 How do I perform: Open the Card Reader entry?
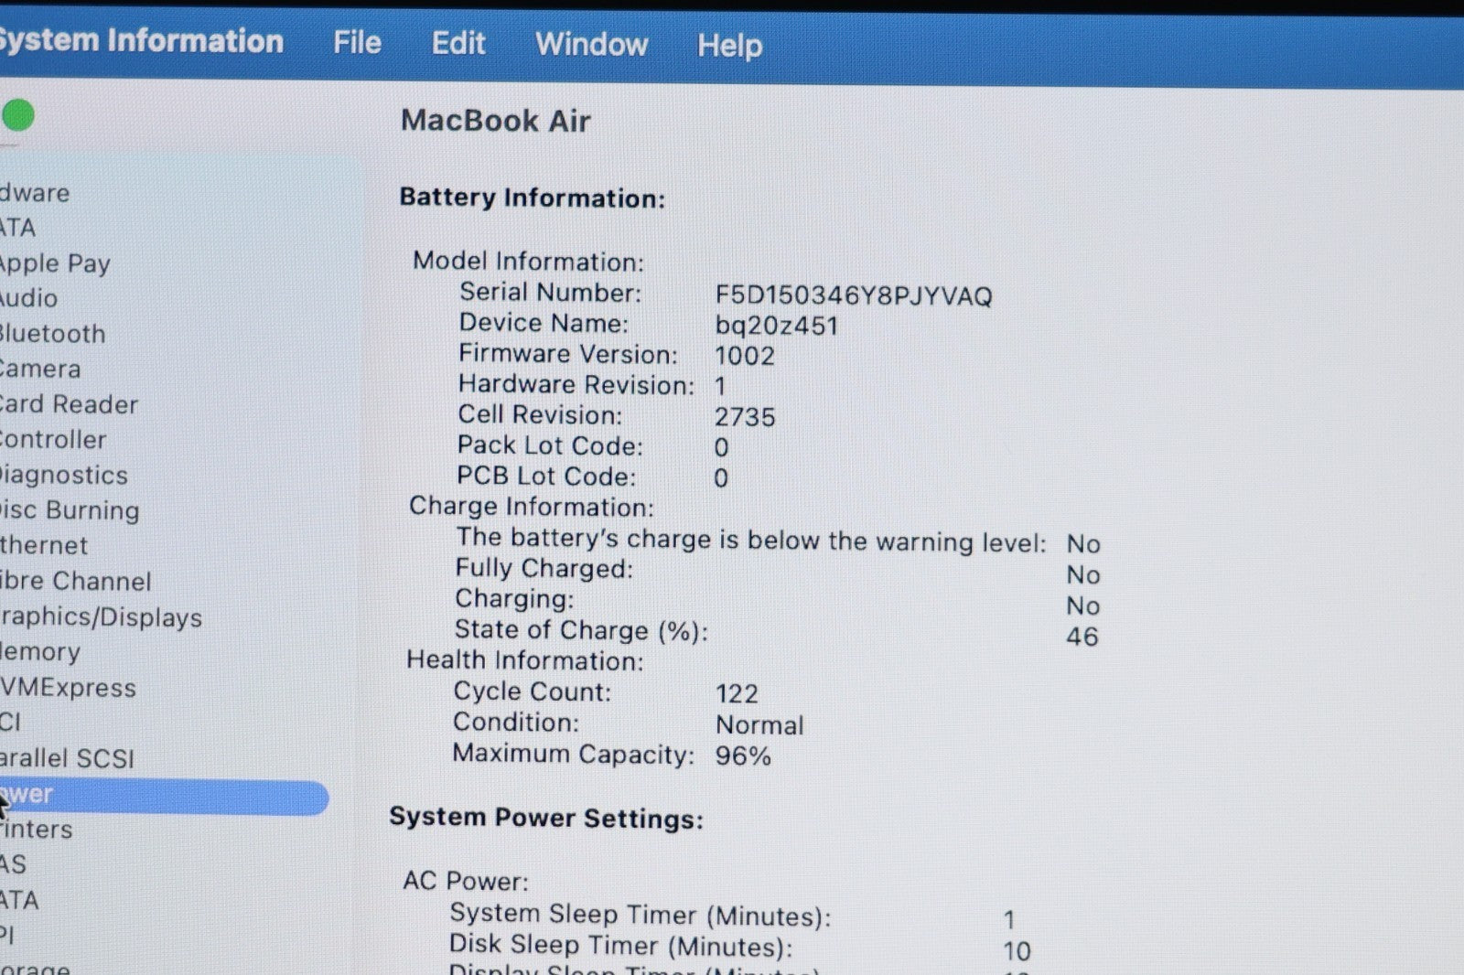point(69,404)
